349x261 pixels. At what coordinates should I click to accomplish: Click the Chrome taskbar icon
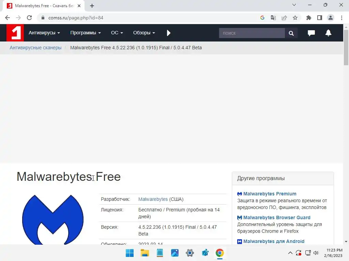tap(220, 253)
